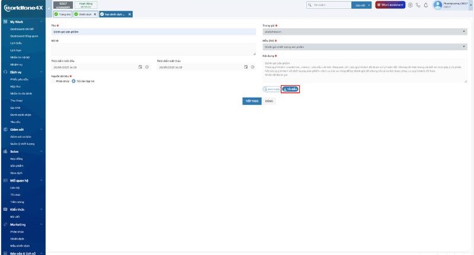Open Dashboard chi tiết in sidebar
Viewport: 474px width, 255px height.
pos(24,28)
